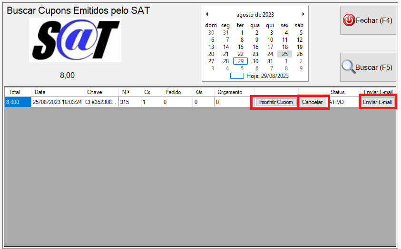Image resolution: width=401 pixels, height=249 pixels.
Task: Click the Buscar magnifying glass icon
Action: [x=349, y=67]
